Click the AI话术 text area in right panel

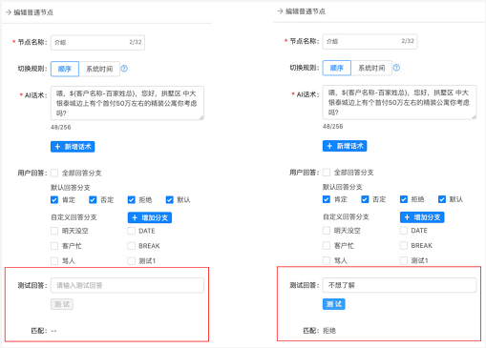coord(399,102)
